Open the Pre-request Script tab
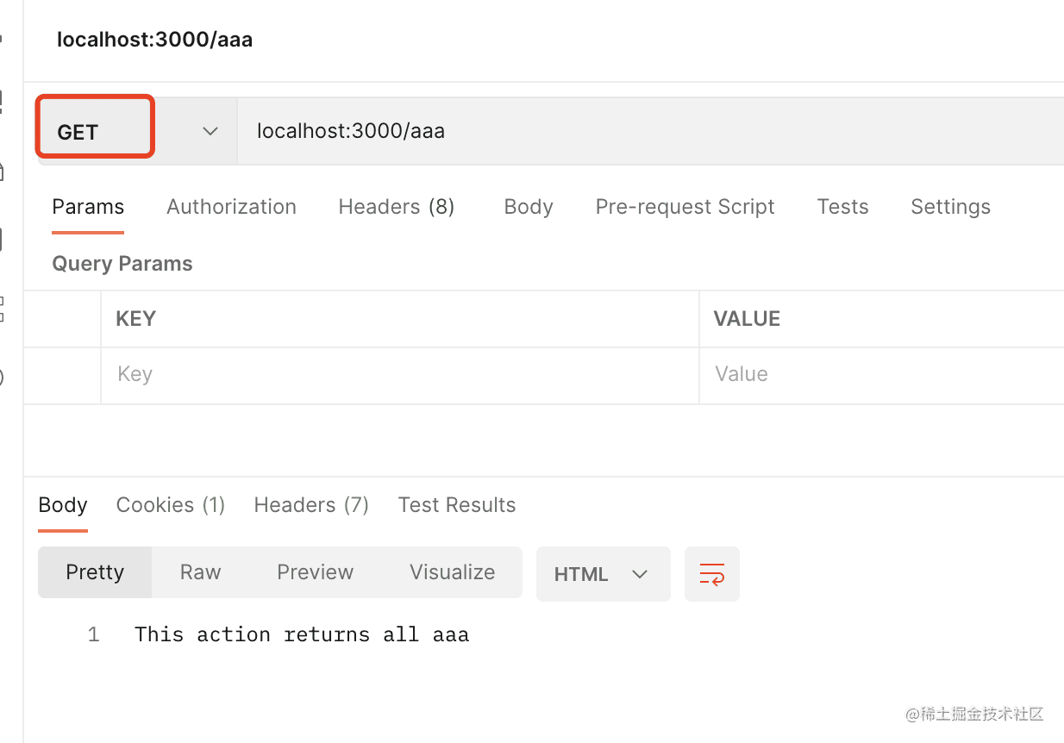 pos(685,207)
